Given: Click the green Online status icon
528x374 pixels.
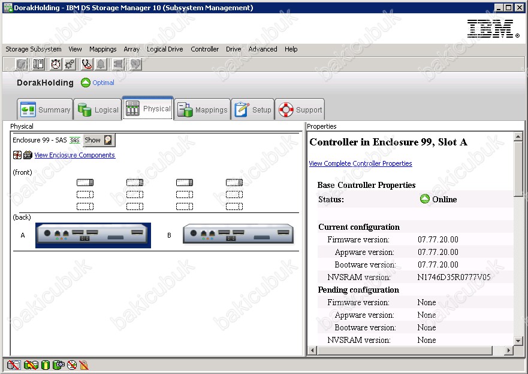Looking at the screenshot, I should point(425,199).
